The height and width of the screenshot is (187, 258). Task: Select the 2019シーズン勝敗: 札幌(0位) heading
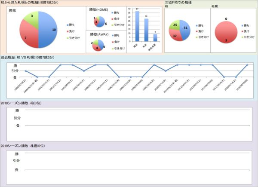[x=23, y=146]
